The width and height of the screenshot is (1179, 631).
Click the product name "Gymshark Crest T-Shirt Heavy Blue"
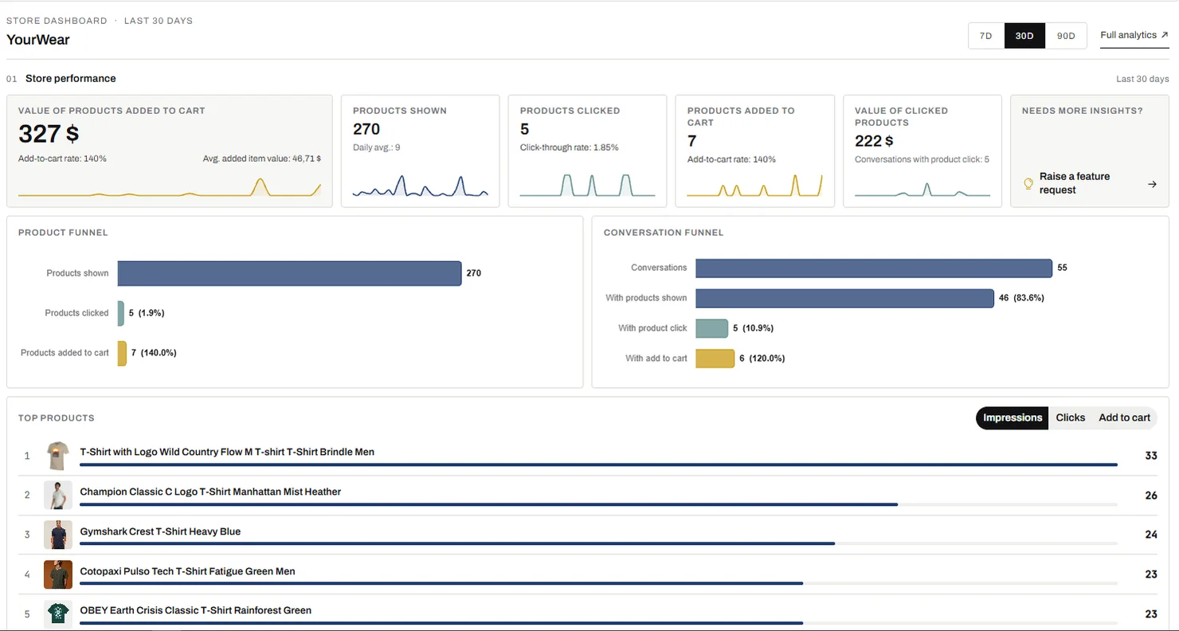click(160, 531)
